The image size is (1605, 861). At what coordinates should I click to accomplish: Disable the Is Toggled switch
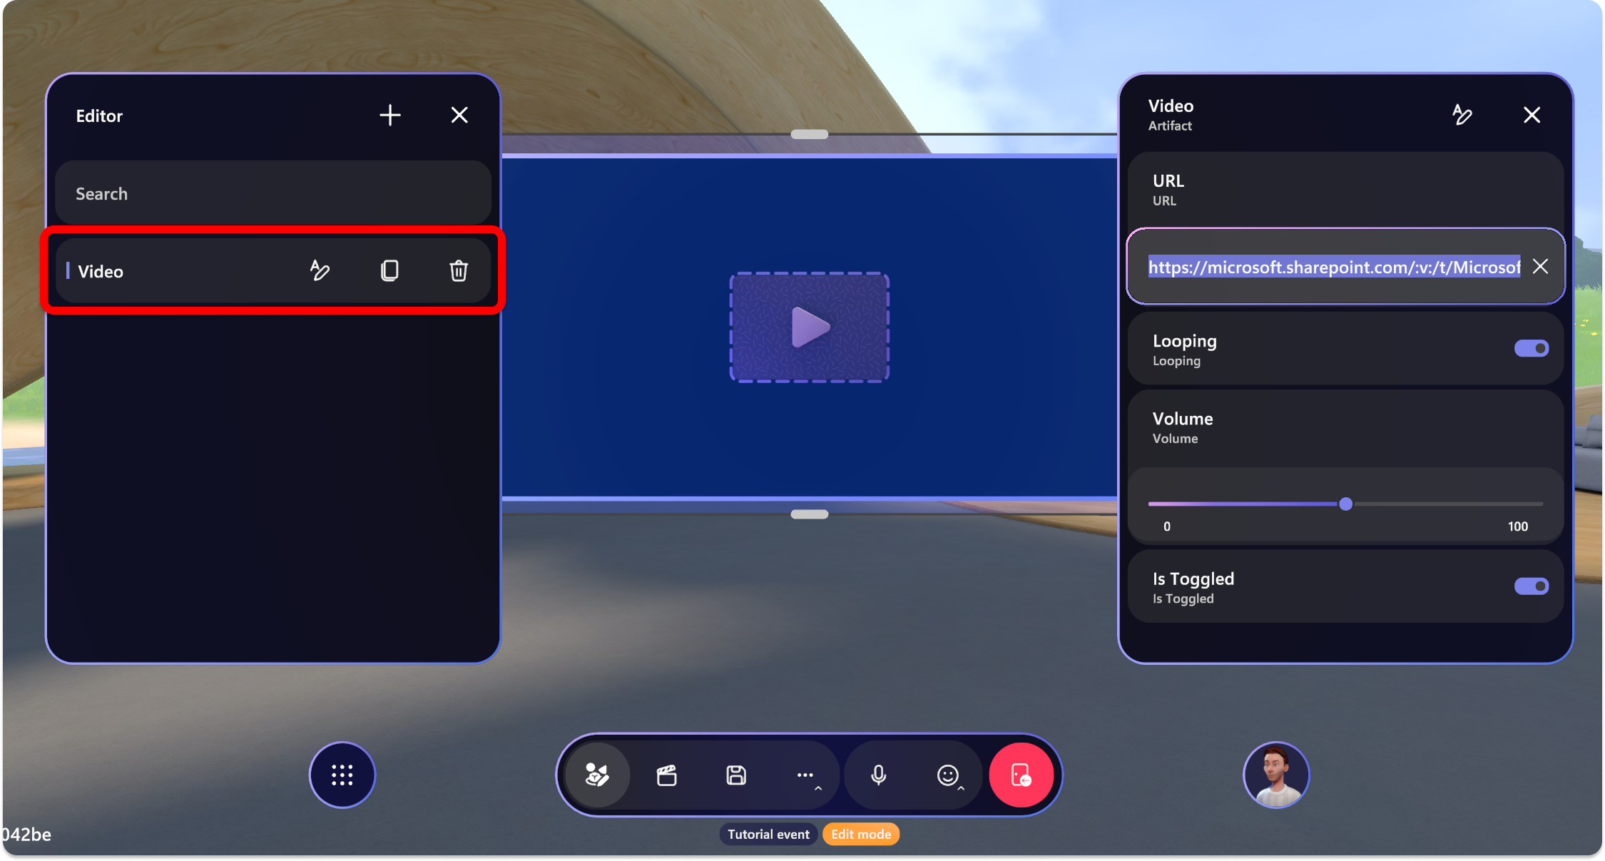pos(1529,586)
